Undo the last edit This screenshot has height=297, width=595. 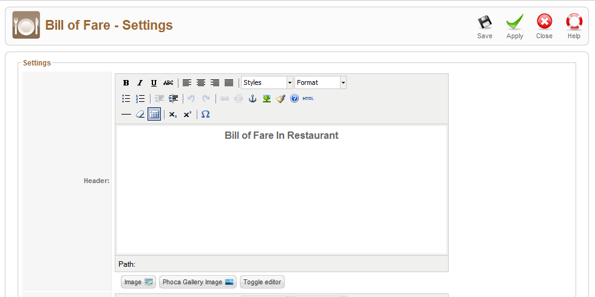pos(192,98)
